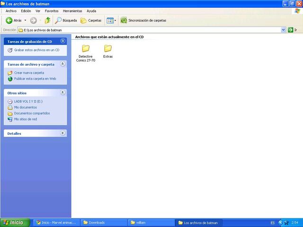Click the Documentos compartidos folder icon
This screenshot has height=227, width=303.
pos(10,113)
